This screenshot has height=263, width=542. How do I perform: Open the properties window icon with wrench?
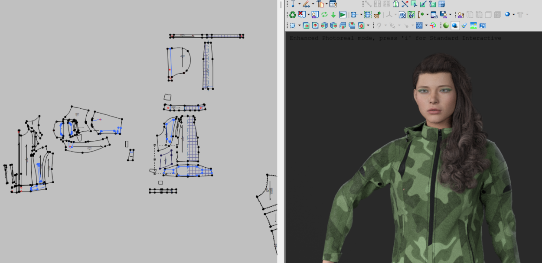333,4
